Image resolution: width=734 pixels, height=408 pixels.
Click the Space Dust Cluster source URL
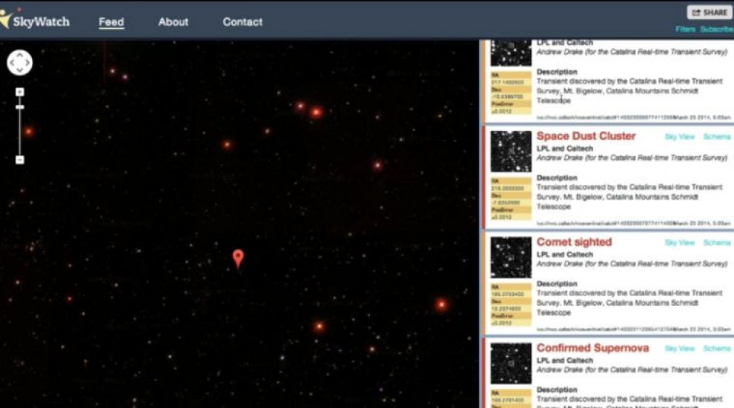click(x=605, y=224)
